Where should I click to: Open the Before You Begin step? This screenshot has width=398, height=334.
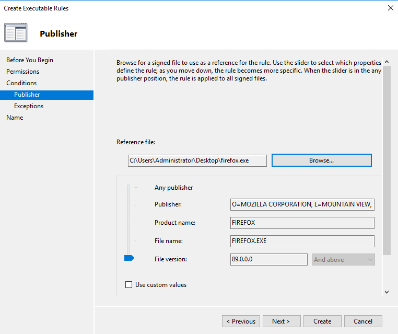coord(30,60)
